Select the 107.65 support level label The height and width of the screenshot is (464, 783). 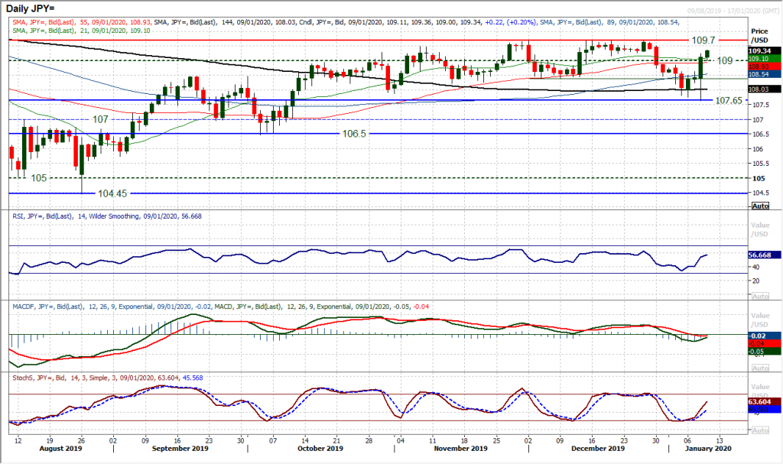click(729, 100)
